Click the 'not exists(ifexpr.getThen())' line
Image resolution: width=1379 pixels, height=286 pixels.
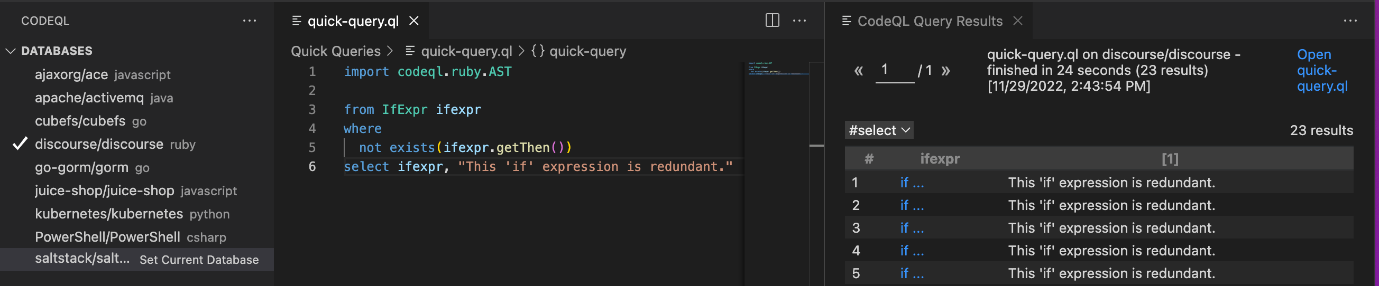(465, 148)
